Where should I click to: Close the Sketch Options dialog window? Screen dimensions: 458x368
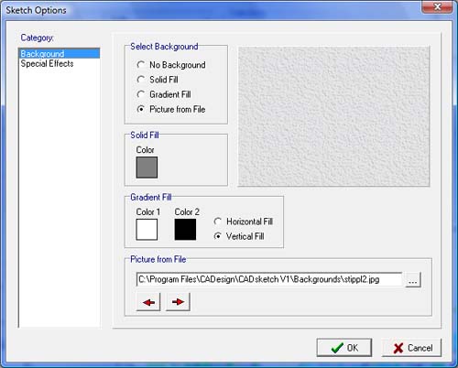(x=437, y=6)
